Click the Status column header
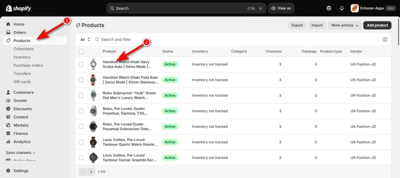The height and width of the screenshot is (178, 400). click(x=168, y=52)
